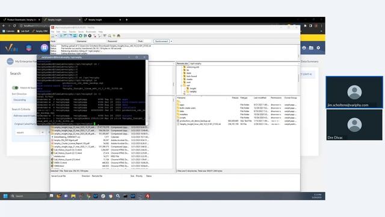Switch to Product Downloads Variphy browser tab
The height and width of the screenshot is (217, 385).
click(x=22, y=20)
